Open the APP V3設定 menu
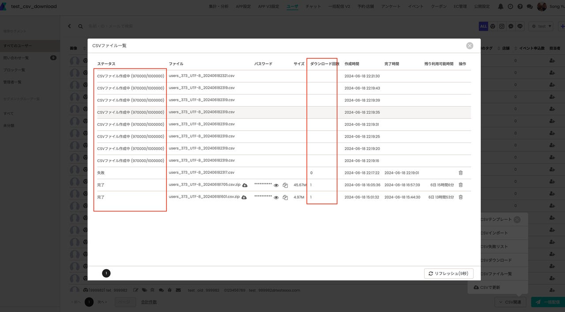This screenshot has height=312, width=565. (x=268, y=7)
